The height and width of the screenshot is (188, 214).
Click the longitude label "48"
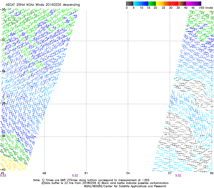[x=44, y=173]
